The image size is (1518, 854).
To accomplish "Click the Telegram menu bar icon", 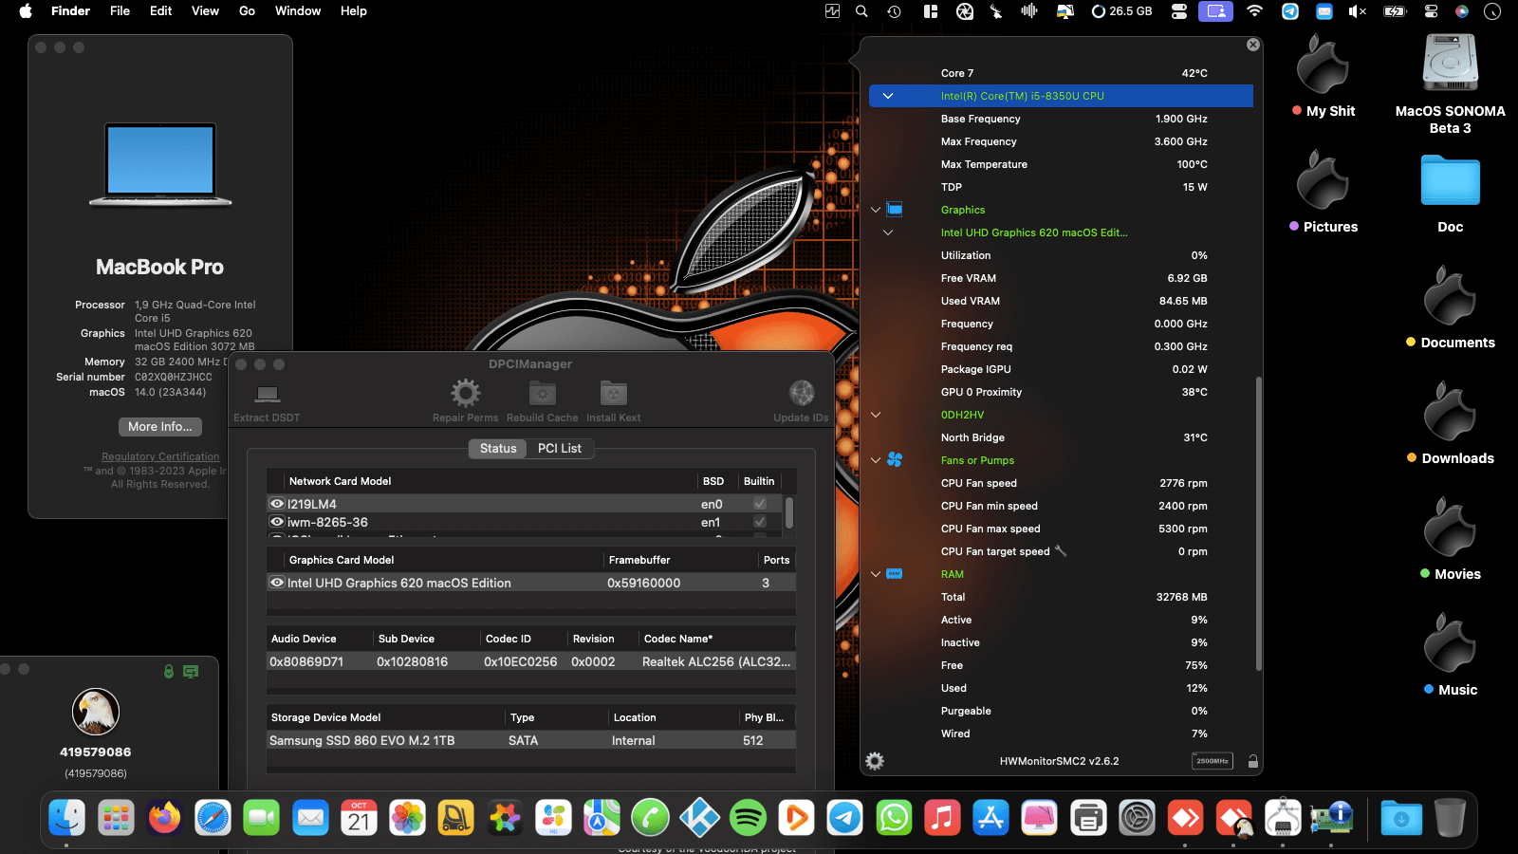I will pos(1290,11).
